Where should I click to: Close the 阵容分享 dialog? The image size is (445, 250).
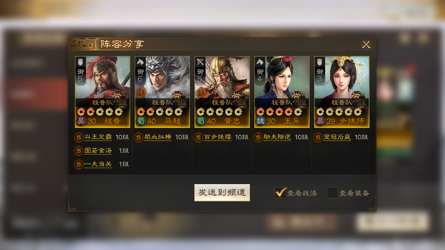366,44
